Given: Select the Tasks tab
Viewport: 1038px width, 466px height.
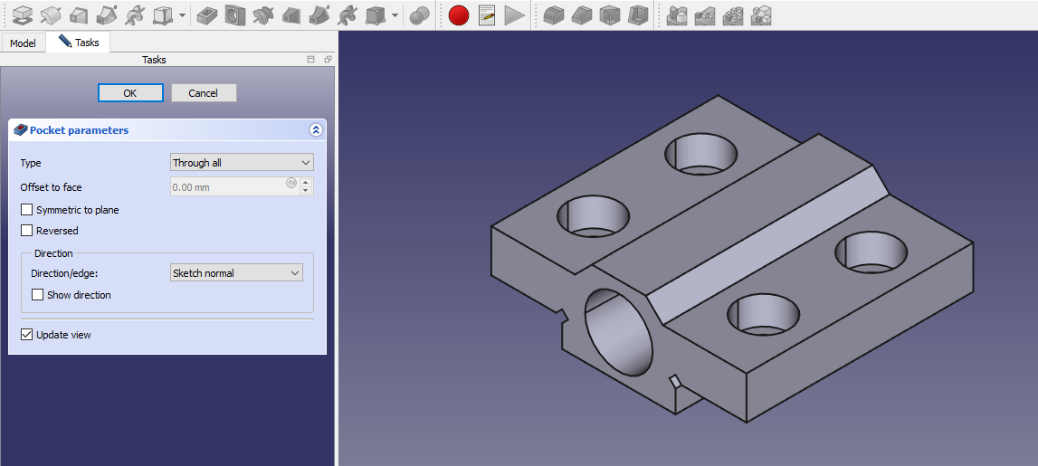Looking at the screenshot, I should [79, 43].
